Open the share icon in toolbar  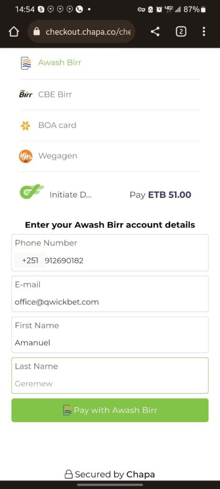[155, 32]
